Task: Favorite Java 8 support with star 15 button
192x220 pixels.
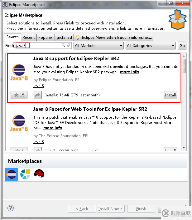Action: click(19, 95)
